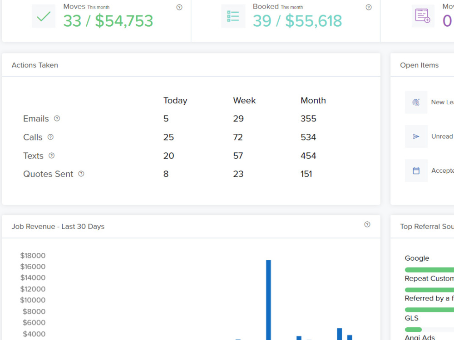Click the Open Items panel title
This screenshot has width=454, height=340.
[419, 65]
